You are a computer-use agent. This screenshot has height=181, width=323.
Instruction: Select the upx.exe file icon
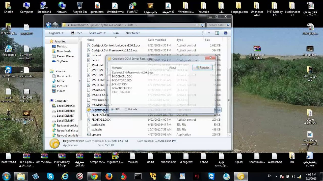click(89, 134)
